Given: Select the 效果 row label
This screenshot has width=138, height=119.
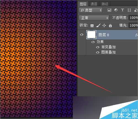Looking at the screenshot, I should 100,42.
